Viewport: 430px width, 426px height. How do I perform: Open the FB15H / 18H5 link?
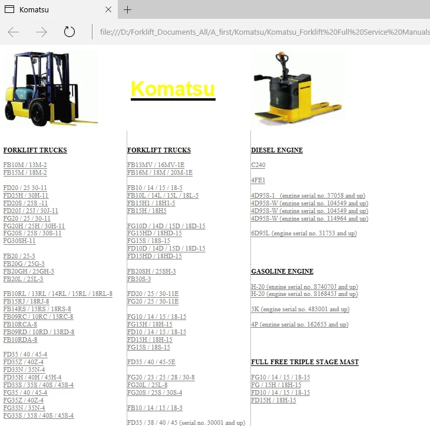(x=147, y=211)
